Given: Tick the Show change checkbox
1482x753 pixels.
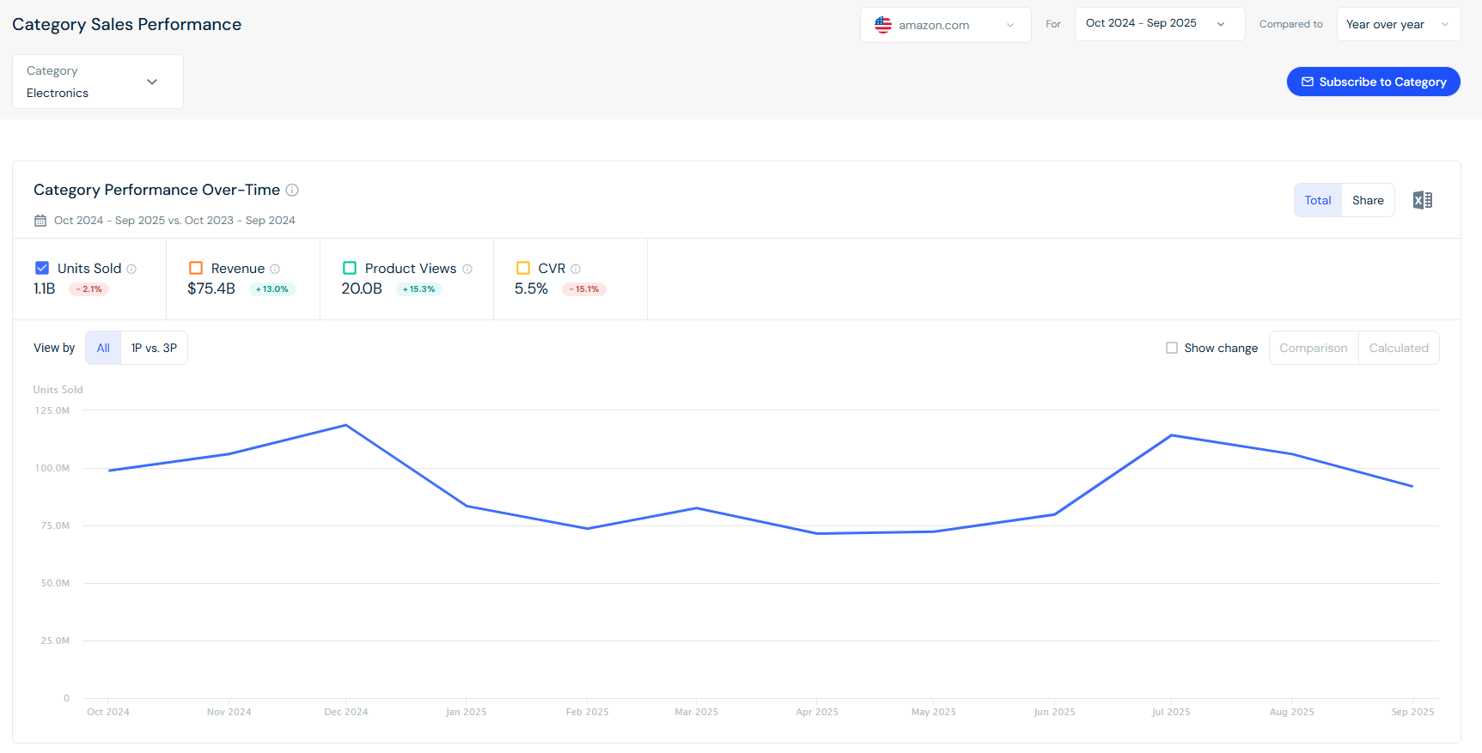Looking at the screenshot, I should click(x=1171, y=348).
